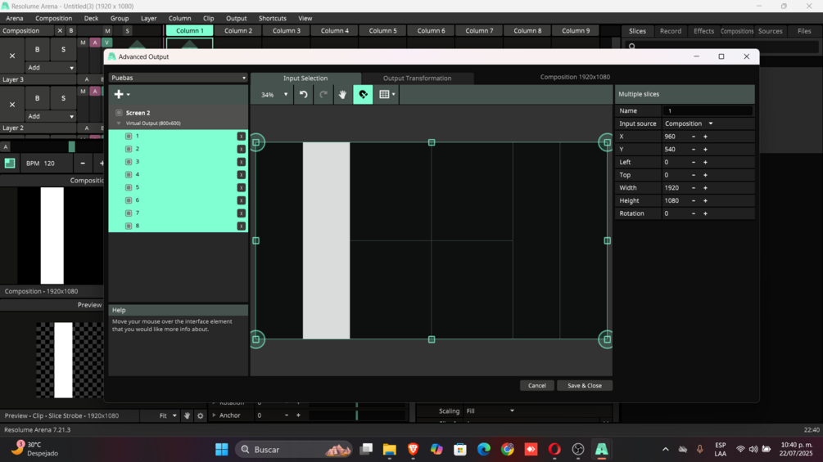823x462 pixels.
Task: Delete slice 5 with its X button
Action: point(241,187)
